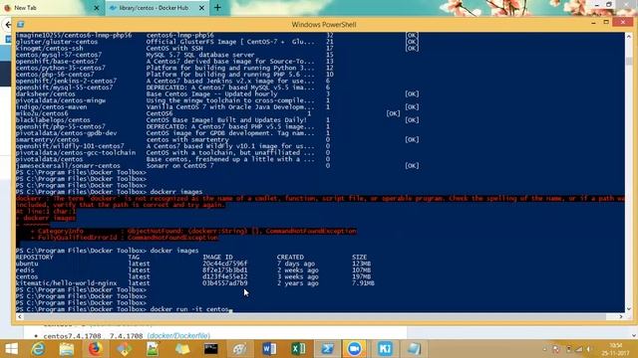
Task: Click the "ubuntu" repository entry
Action: coord(27,264)
